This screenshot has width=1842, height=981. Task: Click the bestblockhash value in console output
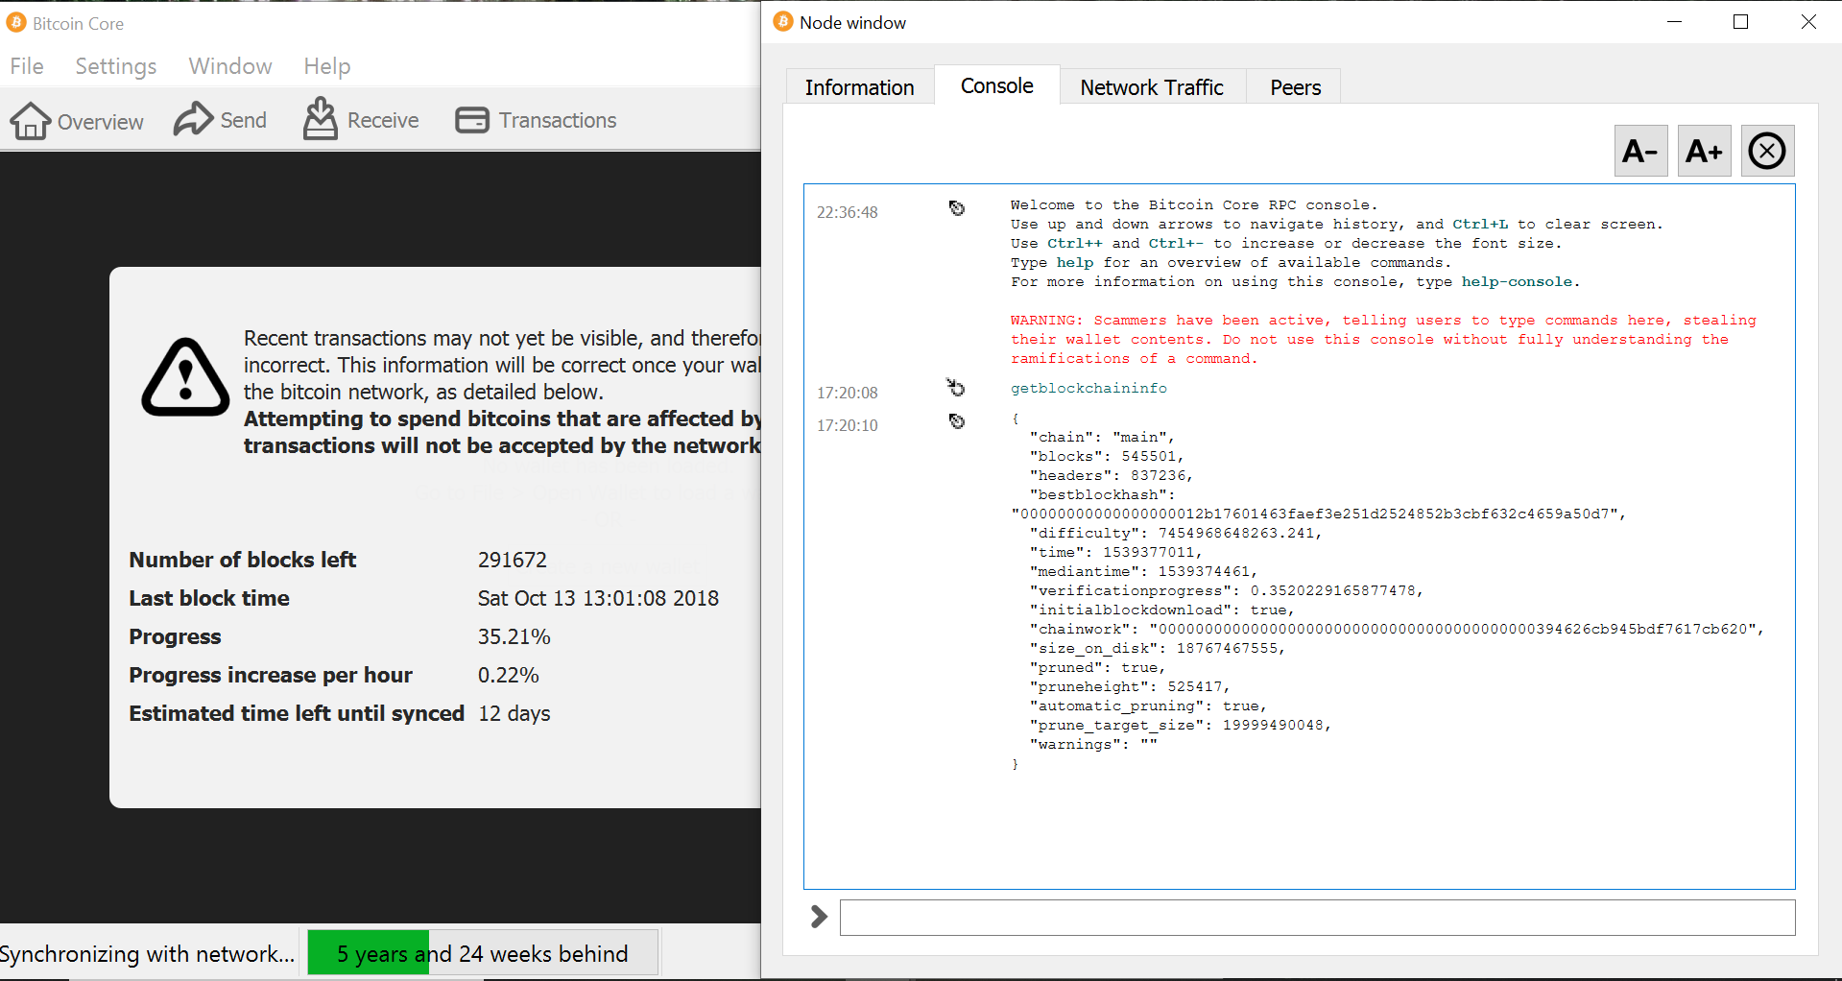1318,514
